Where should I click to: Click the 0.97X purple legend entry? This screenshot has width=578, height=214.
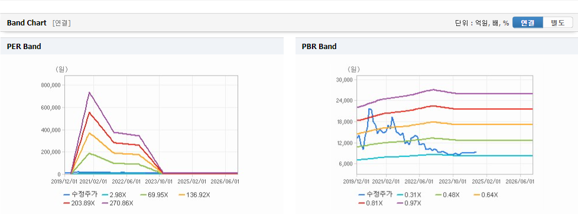pos(408,203)
